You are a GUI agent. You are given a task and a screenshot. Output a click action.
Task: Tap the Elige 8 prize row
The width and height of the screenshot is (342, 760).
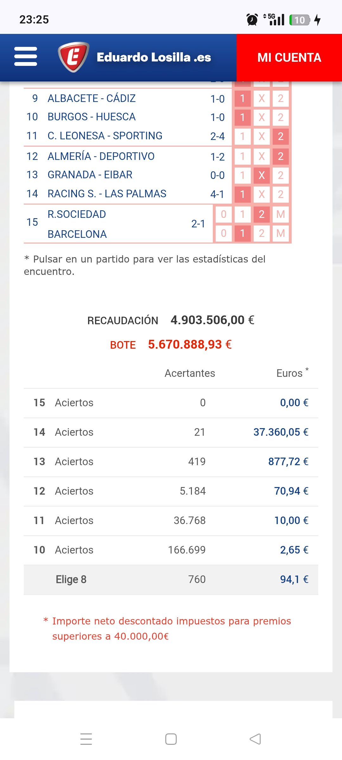point(171,579)
